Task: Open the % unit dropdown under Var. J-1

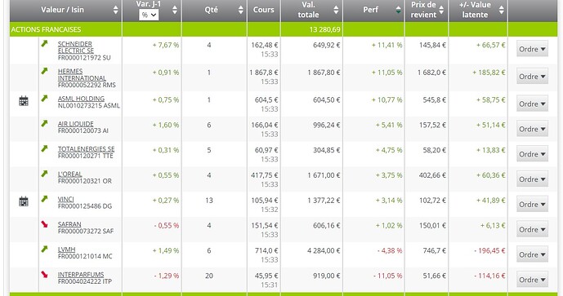Action: click(149, 15)
